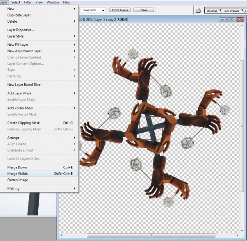Switch to the Tool Presets tab
Viewport: 247px width, 241px height.
coord(231,11)
